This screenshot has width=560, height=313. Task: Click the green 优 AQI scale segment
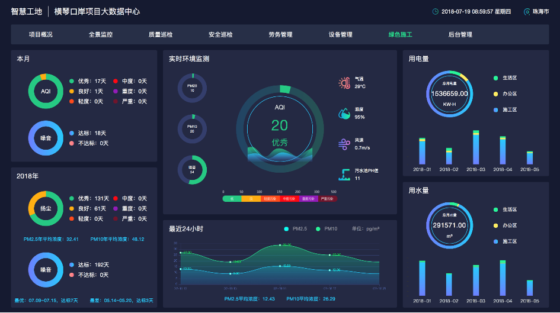[232, 199]
